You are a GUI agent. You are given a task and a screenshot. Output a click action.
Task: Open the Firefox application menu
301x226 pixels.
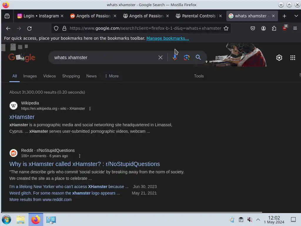click(x=295, y=29)
